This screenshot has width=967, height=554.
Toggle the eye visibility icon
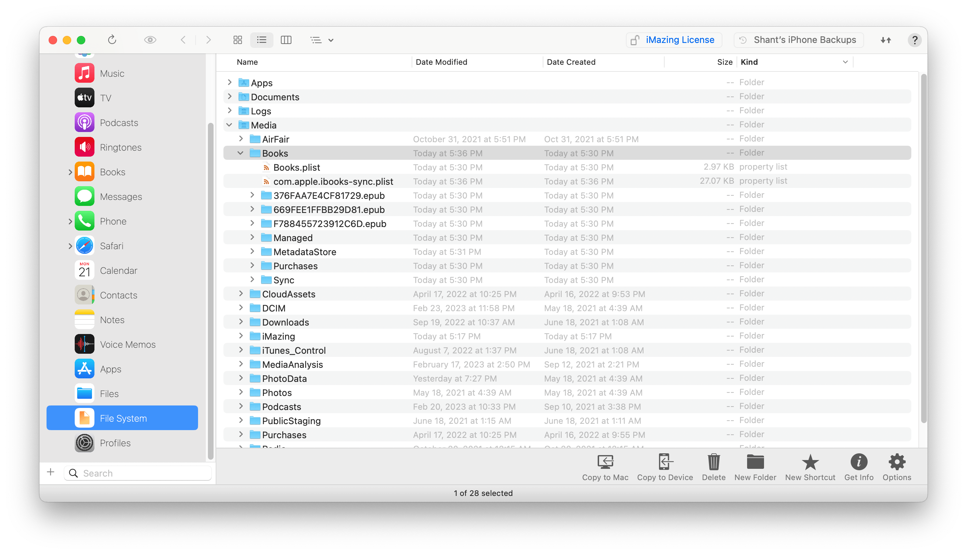pos(149,40)
